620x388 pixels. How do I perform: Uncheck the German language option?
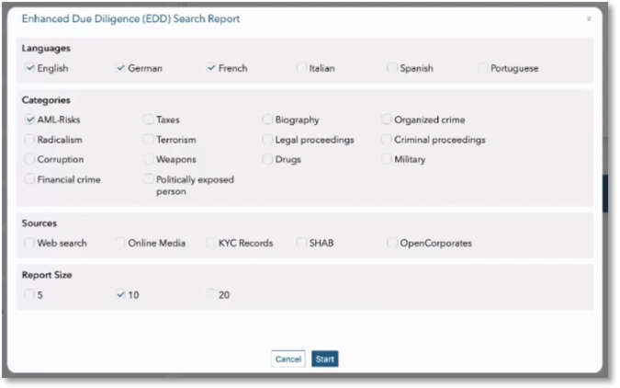tap(120, 68)
